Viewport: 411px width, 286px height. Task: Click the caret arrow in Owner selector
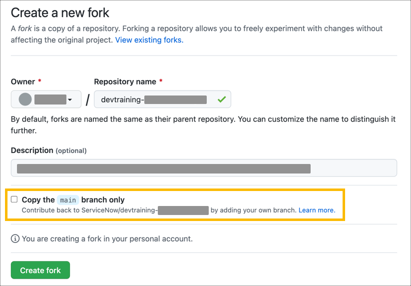click(x=70, y=100)
